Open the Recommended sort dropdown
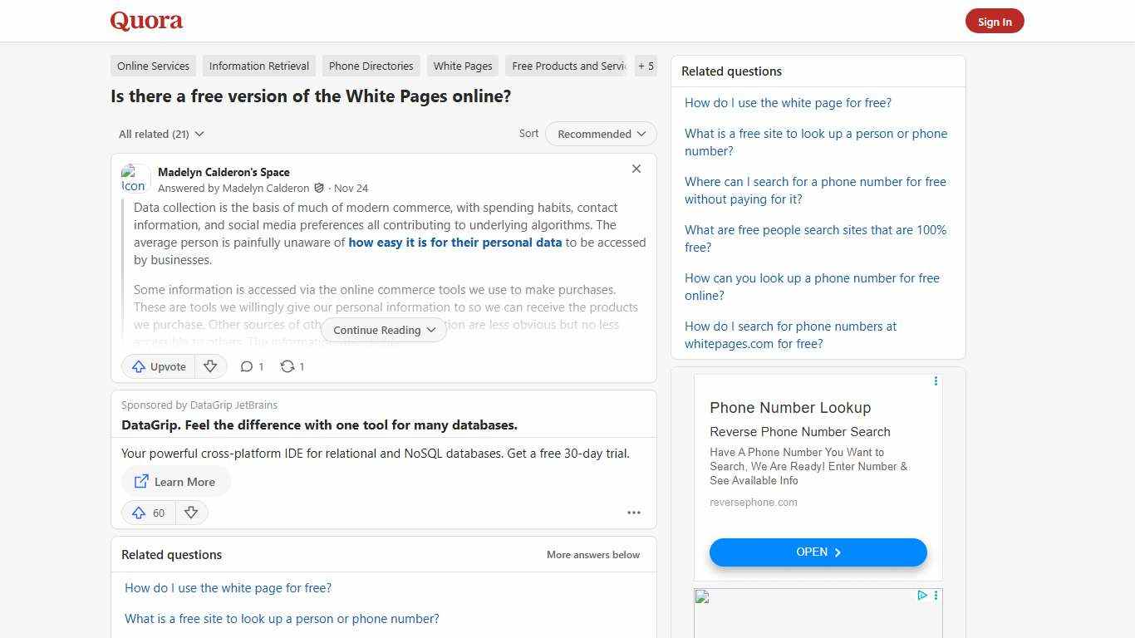 [600, 134]
